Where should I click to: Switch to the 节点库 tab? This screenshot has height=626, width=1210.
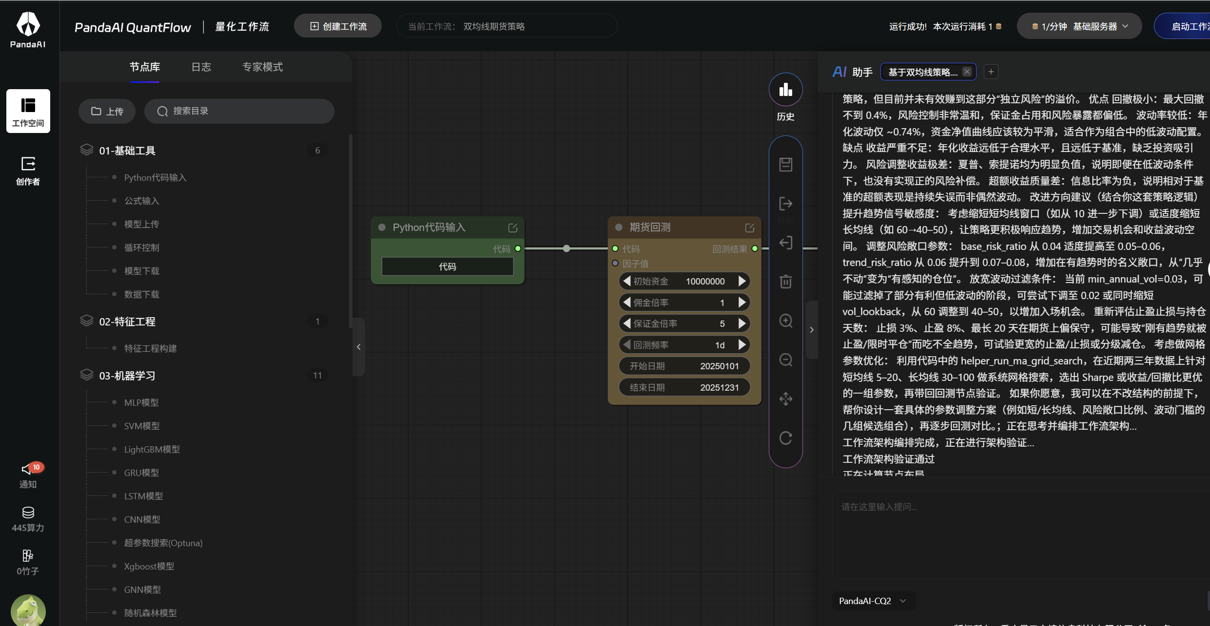tap(145, 67)
